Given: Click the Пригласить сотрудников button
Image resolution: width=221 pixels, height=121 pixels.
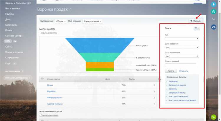Looking at the screenshot, I should (x=18, y=78).
